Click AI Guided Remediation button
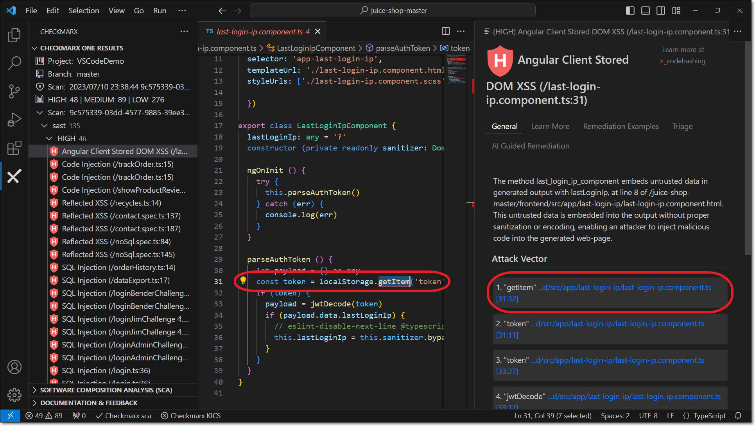The height and width of the screenshot is (426, 755). pyautogui.click(x=530, y=146)
